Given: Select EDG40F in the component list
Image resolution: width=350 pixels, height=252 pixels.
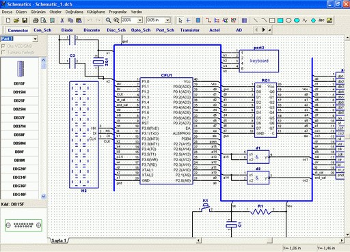Looking at the screenshot, I should [x=20, y=195].
